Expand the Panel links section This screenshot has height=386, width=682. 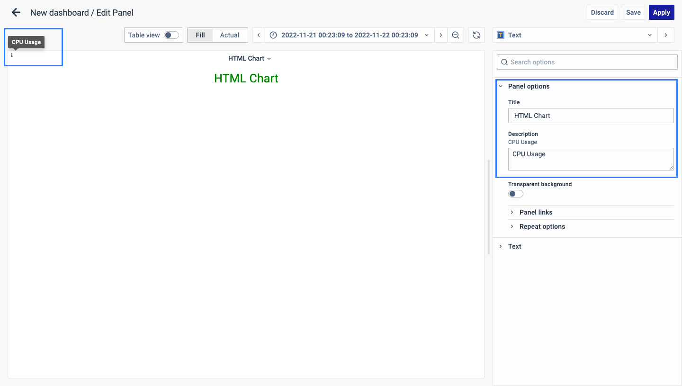coord(536,212)
